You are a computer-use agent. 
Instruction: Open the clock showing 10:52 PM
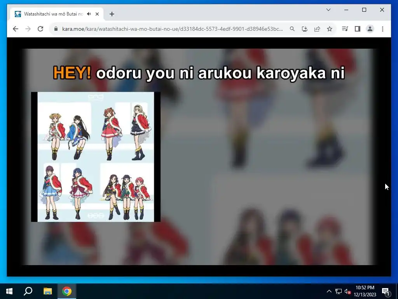coord(365,291)
